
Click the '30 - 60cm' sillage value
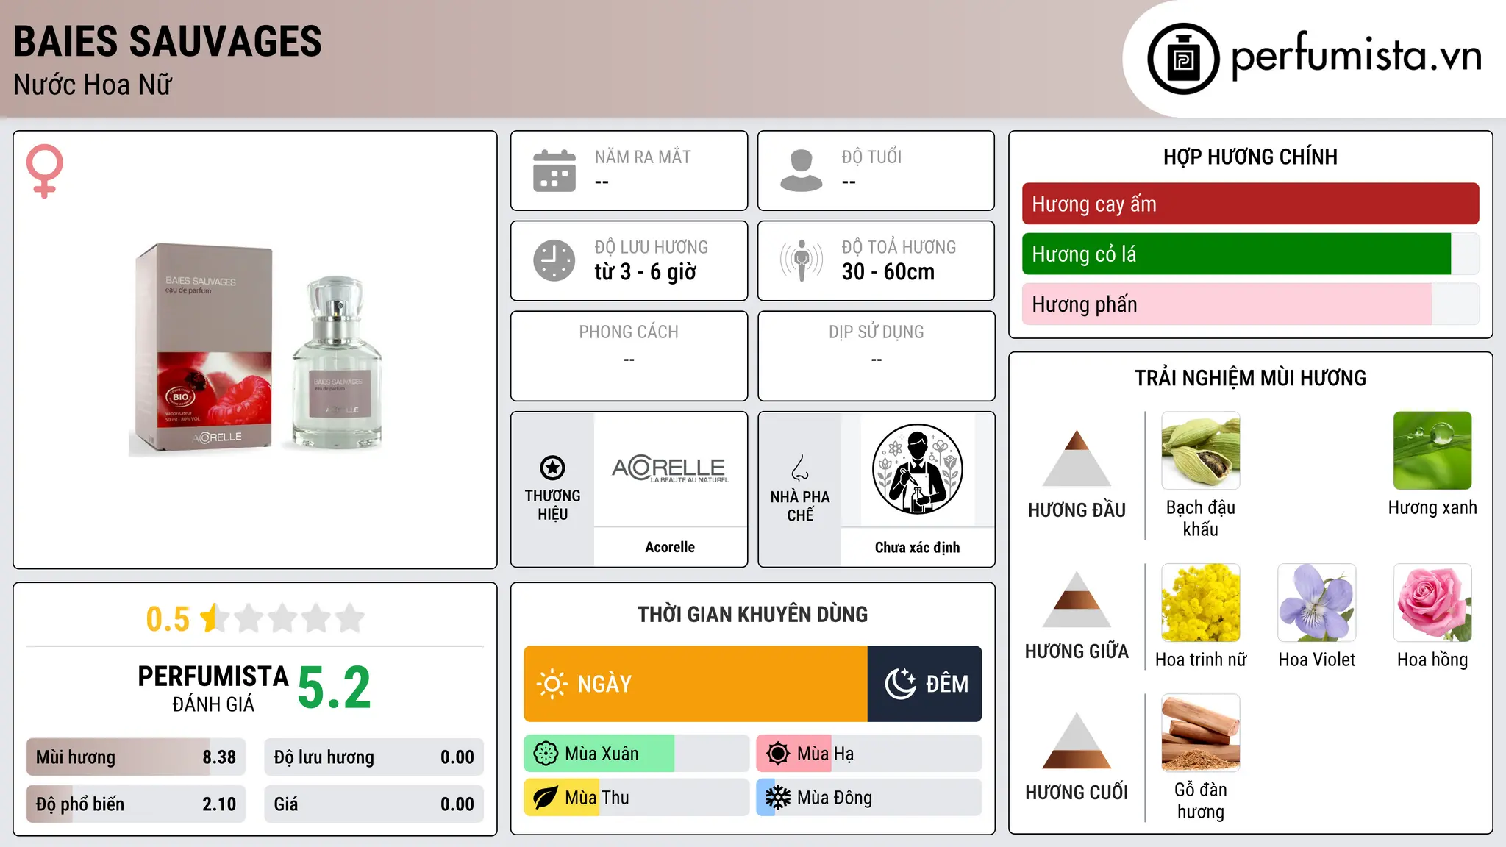click(x=888, y=272)
